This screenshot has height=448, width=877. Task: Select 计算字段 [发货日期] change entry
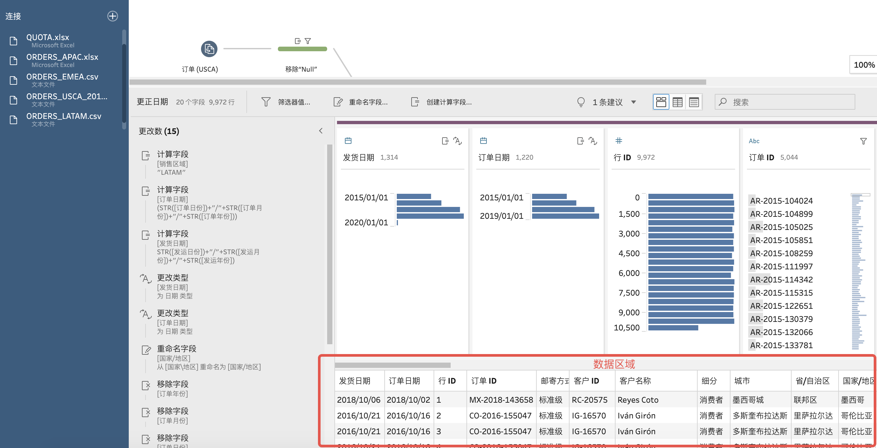point(204,247)
